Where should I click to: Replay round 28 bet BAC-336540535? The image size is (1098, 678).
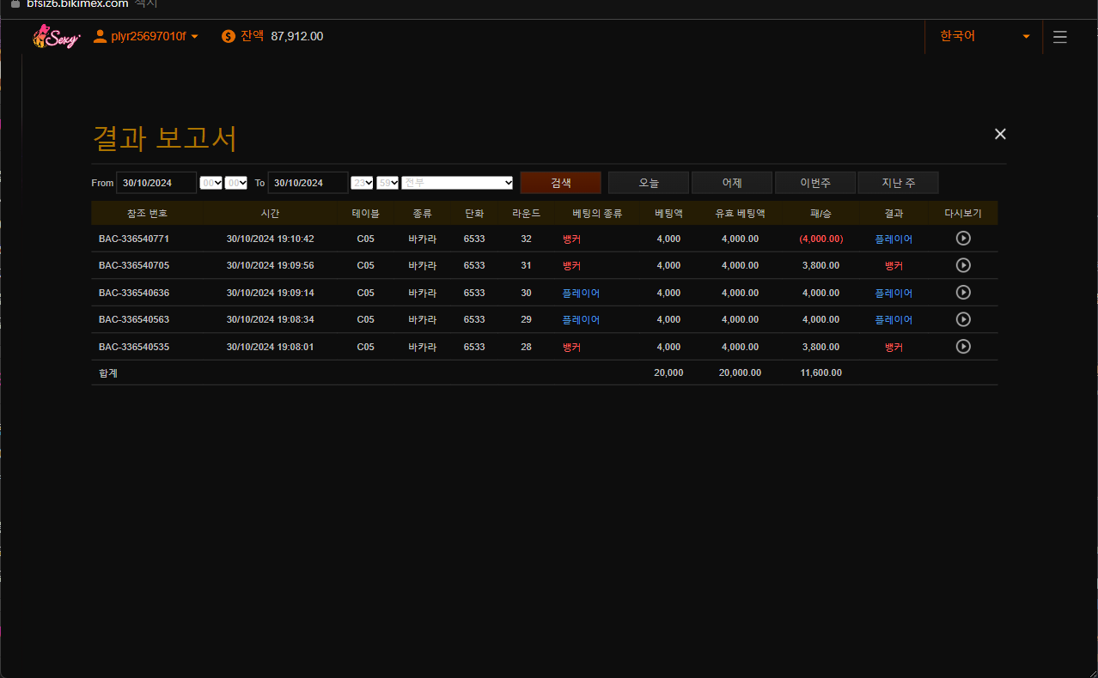coord(963,347)
